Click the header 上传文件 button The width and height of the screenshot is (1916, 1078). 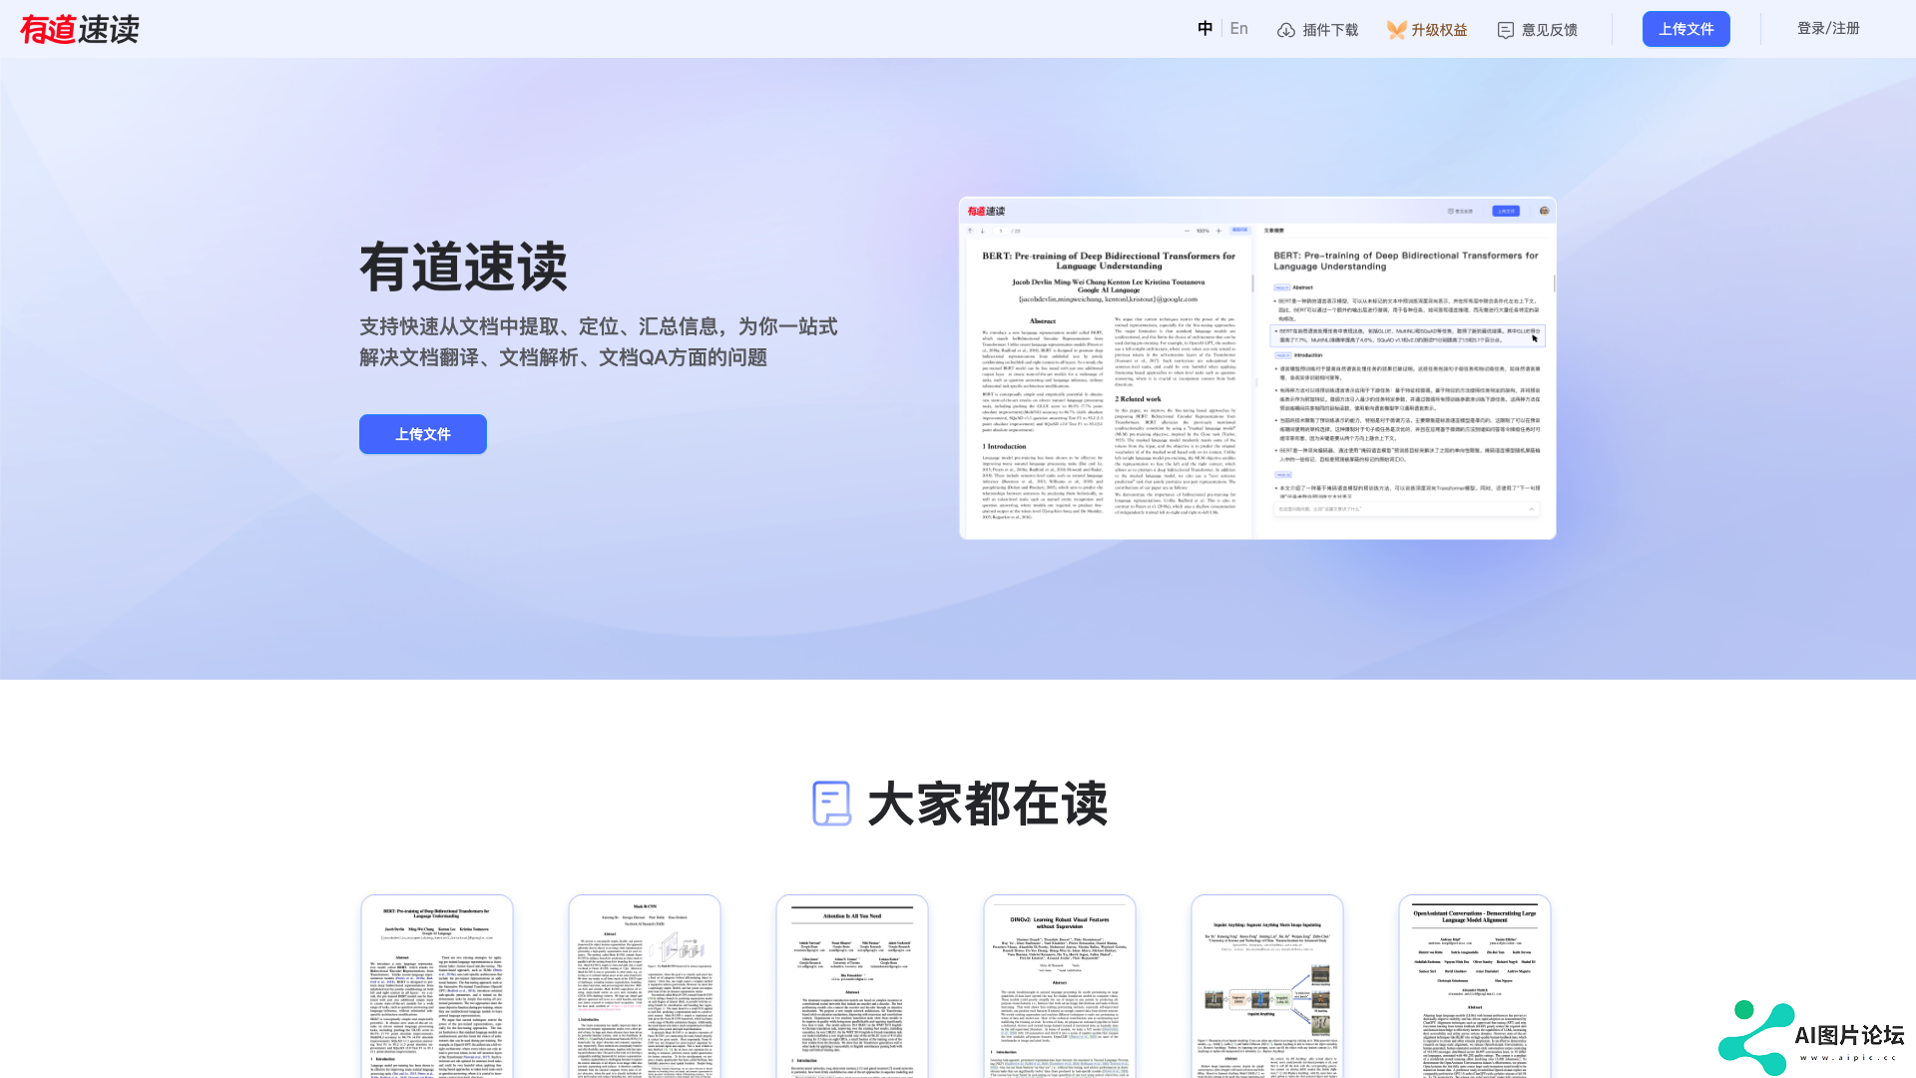pyautogui.click(x=1686, y=29)
